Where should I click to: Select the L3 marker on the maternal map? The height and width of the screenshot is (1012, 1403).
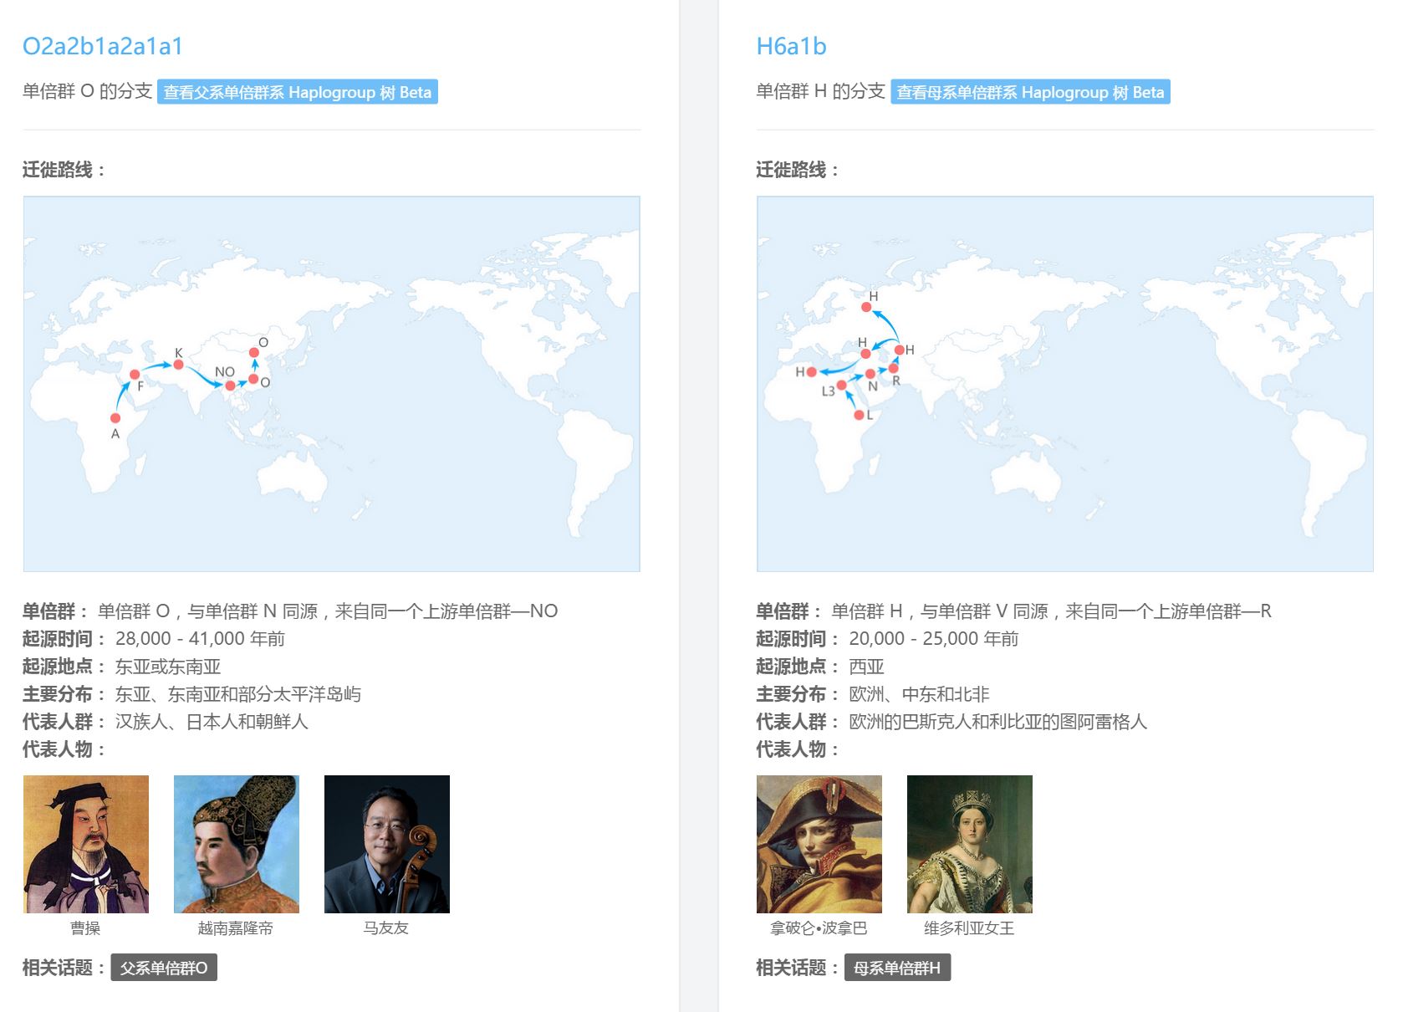point(841,386)
